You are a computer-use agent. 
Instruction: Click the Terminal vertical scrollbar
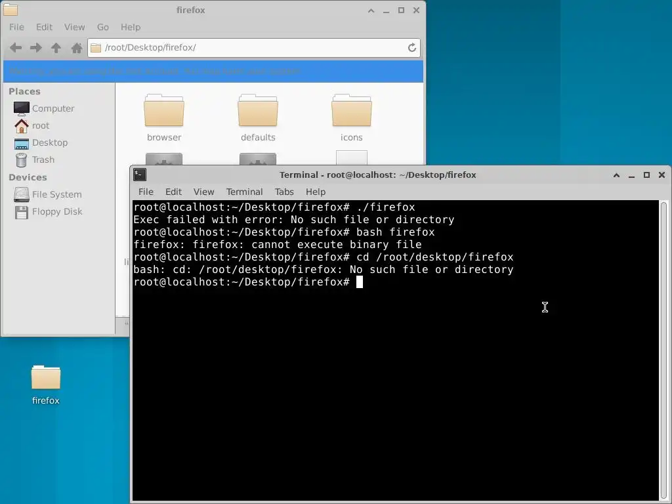664,350
